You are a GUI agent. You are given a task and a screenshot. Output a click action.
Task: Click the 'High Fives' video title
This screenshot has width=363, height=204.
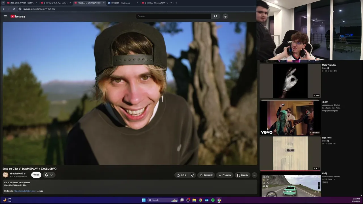(x=327, y=138)
